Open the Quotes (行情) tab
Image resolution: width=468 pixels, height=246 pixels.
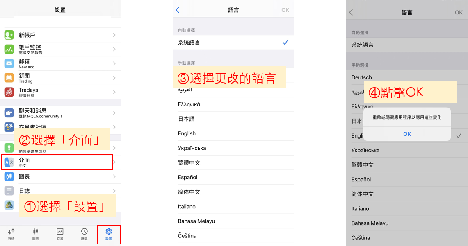[11, 235]
